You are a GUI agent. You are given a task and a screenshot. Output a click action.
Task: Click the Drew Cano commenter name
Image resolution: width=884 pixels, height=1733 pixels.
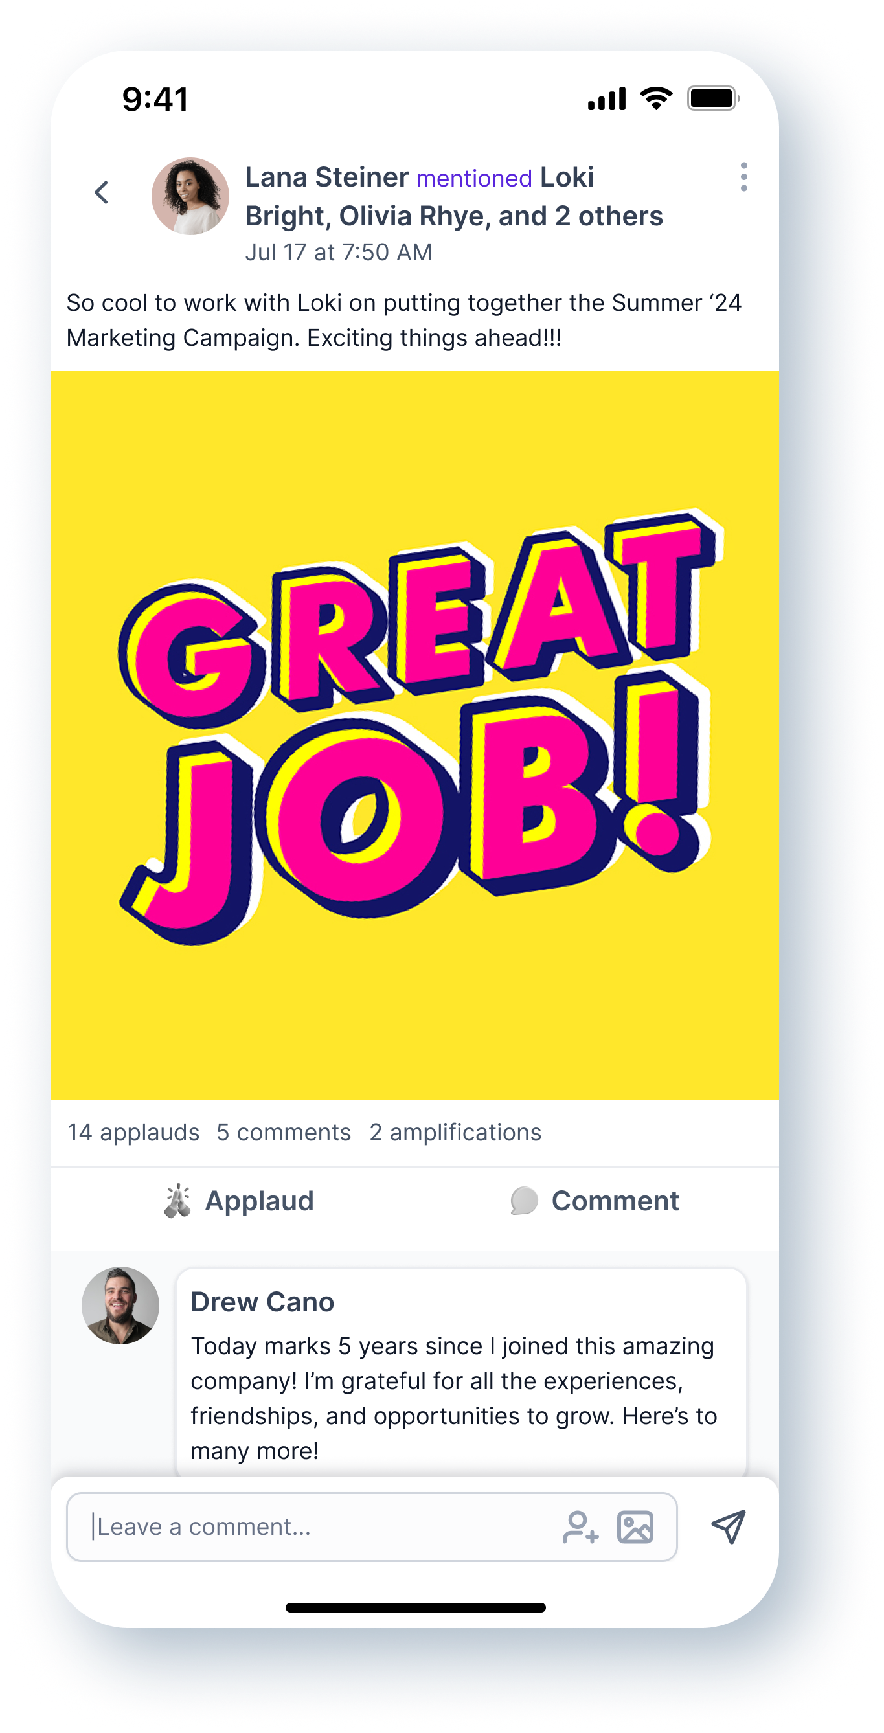(262, 1302)
